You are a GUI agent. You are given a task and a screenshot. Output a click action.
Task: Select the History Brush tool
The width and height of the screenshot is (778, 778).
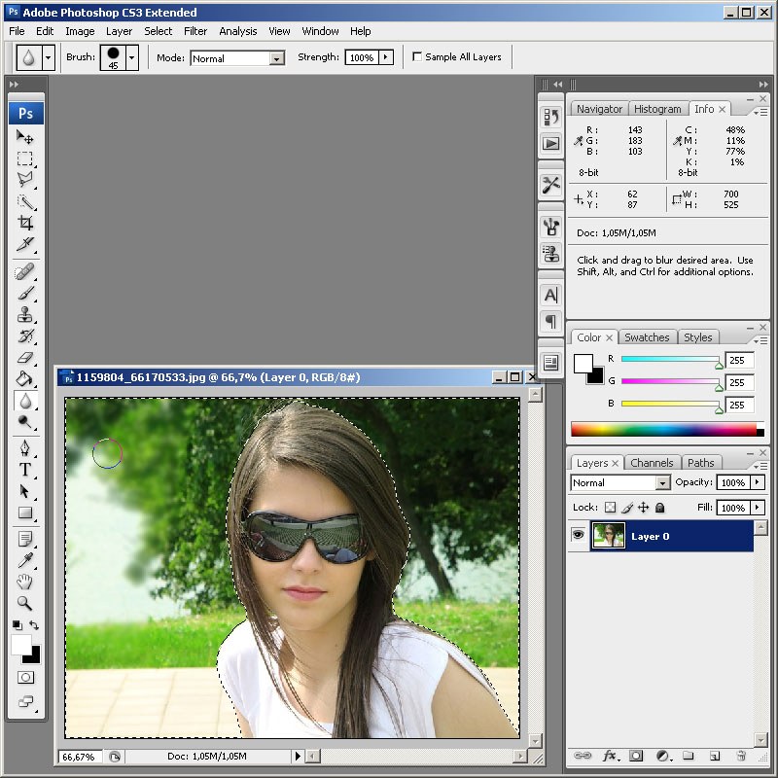pos(25,336)
